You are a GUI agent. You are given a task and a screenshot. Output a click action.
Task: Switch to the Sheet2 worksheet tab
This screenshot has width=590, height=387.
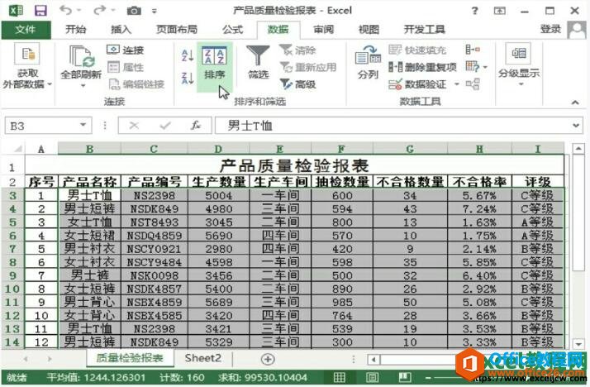203,358
